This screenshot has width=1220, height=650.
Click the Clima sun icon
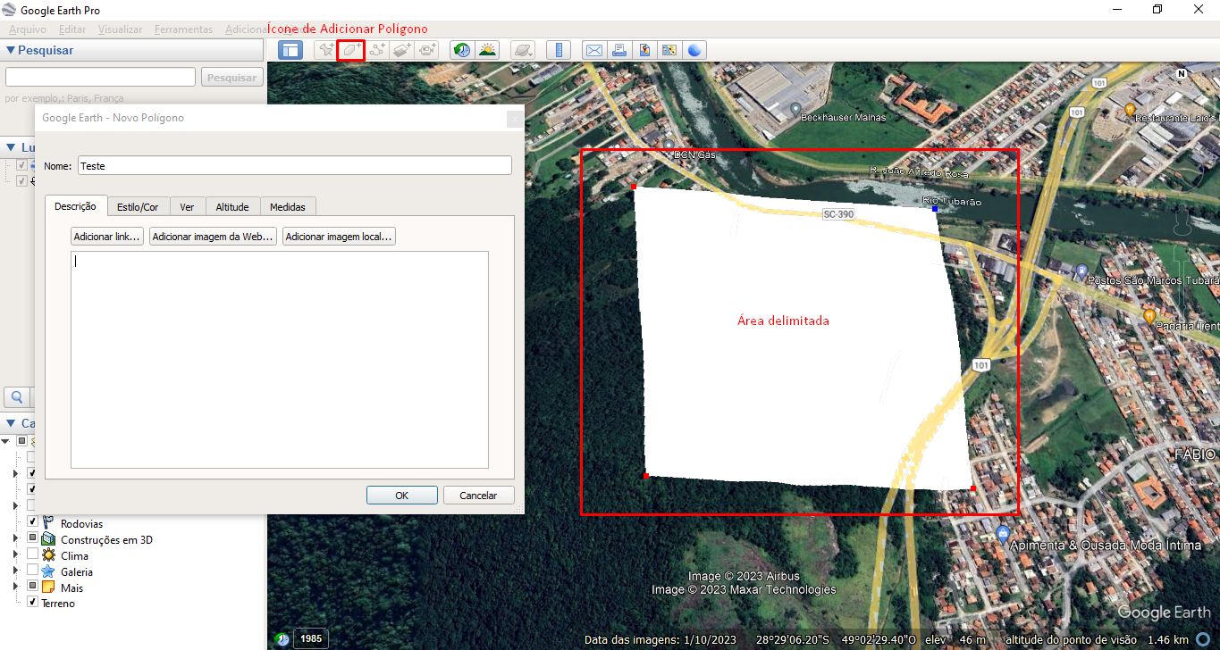[48, 555]
